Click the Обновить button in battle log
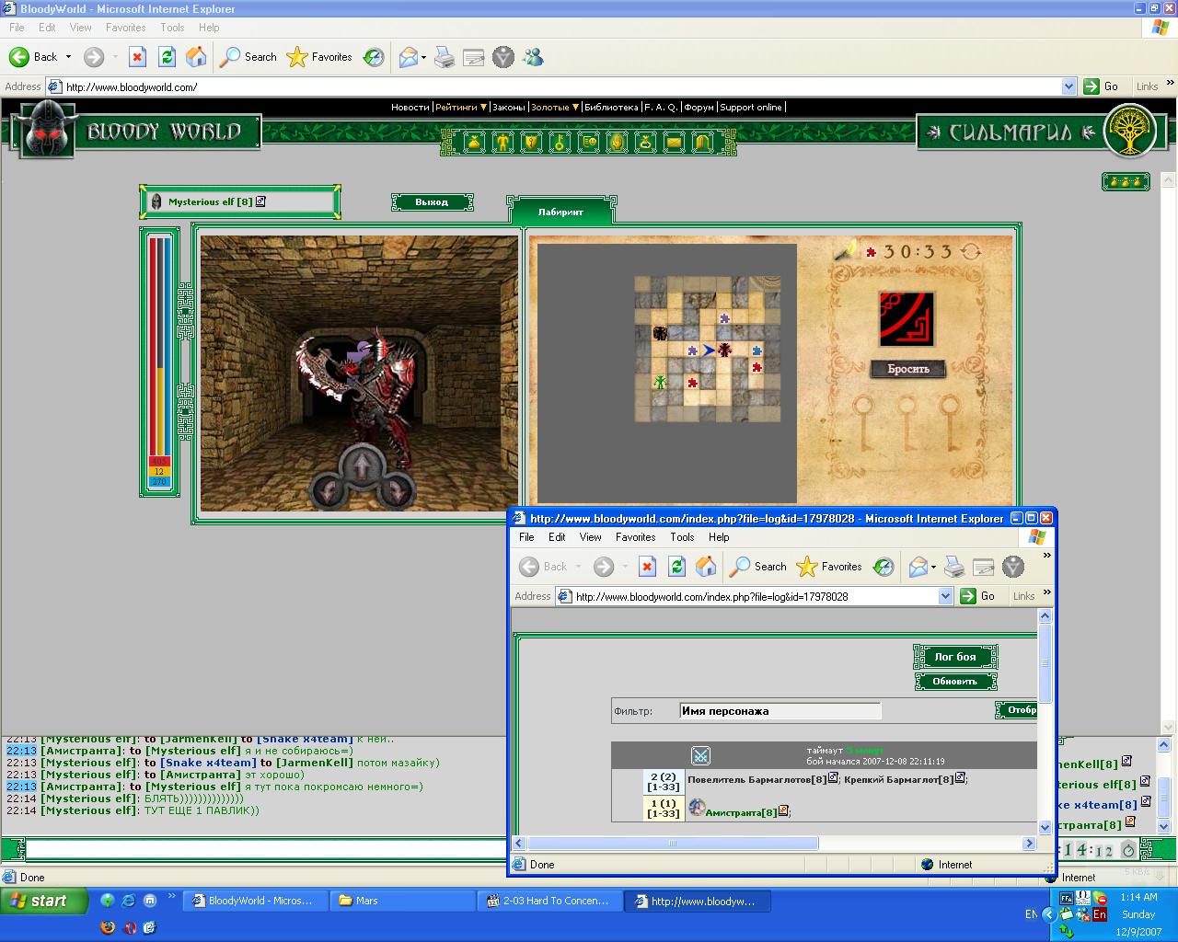Image resolution: width=1178 pixels, height=942 pixels. (955, 682)
